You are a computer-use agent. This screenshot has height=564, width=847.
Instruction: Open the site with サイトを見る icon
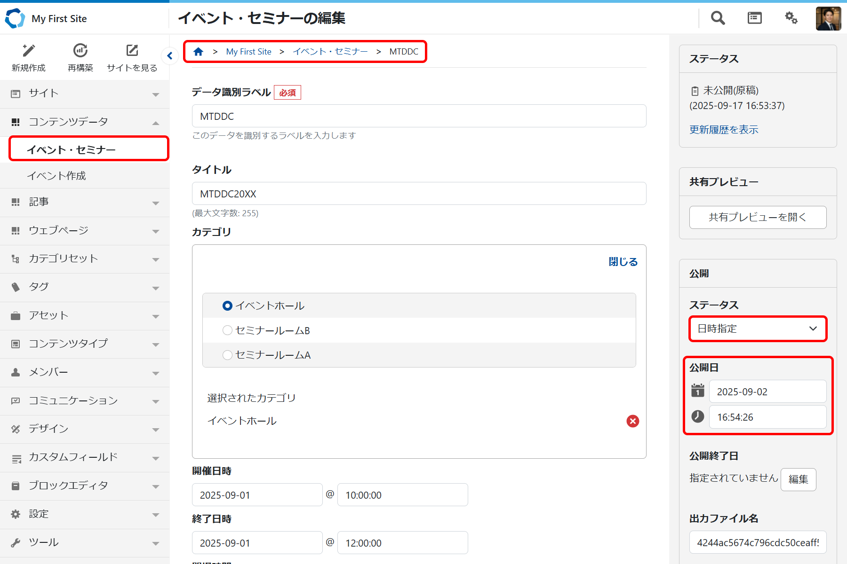(x=132, y=50)
